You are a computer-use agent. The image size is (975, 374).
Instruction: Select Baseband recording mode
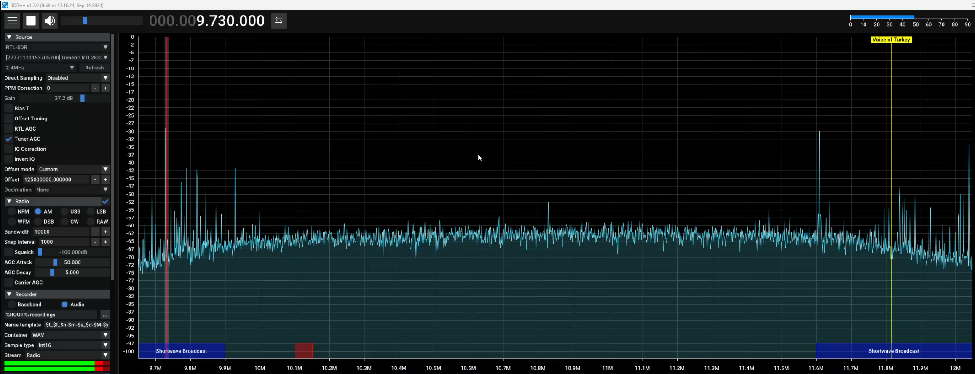point(12,305)
